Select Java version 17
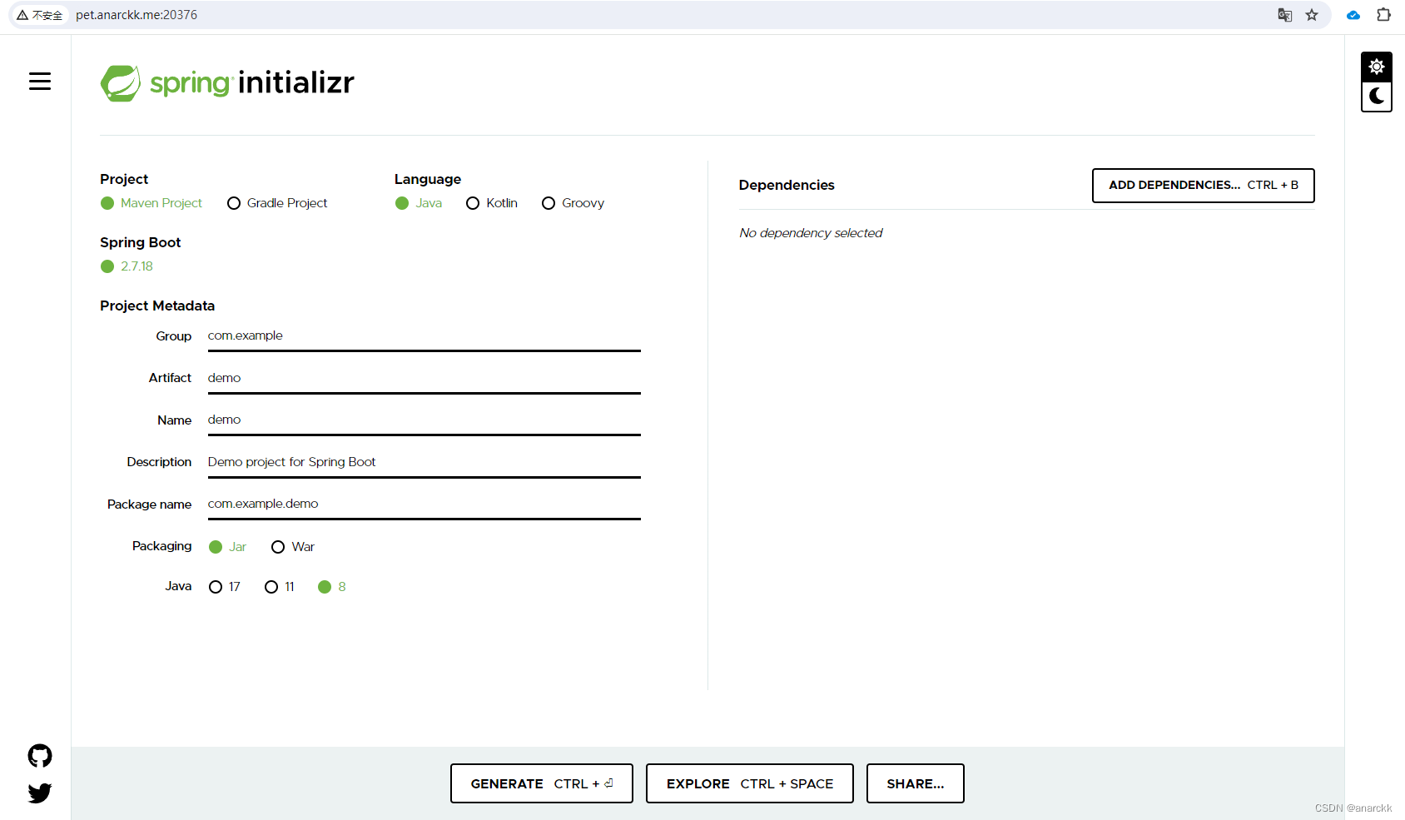This screenshot has height=820, width=1405. 225,587
